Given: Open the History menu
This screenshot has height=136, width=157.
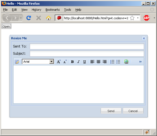Looking at the screenshot, I should point(36,10).
